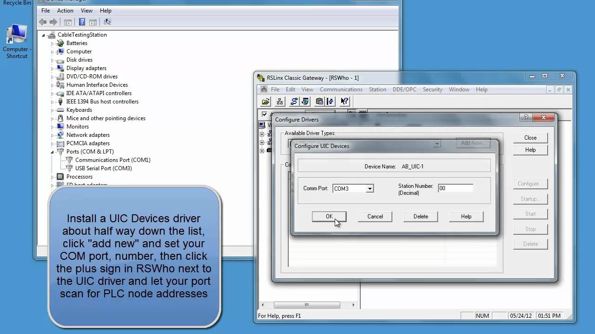Click the RSLinx document icon left of File menu
This screenshot has width=595, height=334.
264,90
